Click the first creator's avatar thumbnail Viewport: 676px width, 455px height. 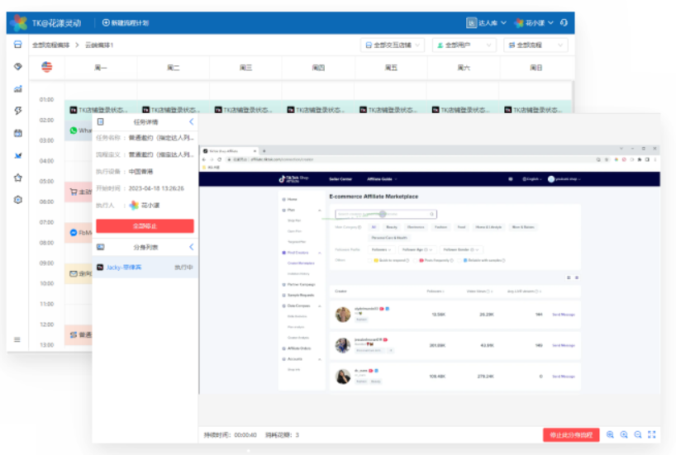click(343, 315)
